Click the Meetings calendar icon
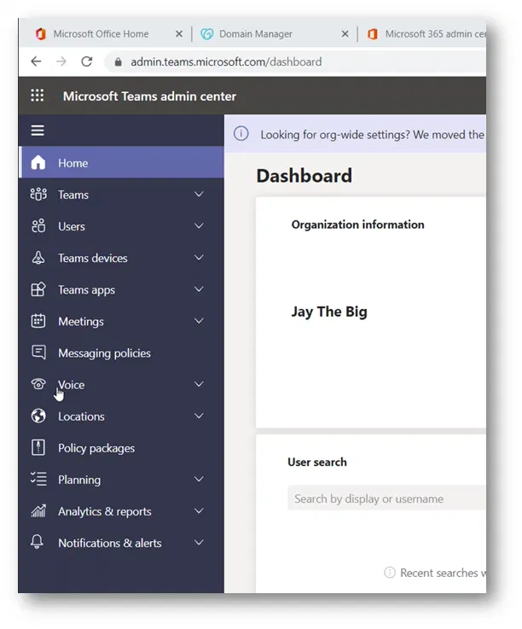 click(38, 322)
